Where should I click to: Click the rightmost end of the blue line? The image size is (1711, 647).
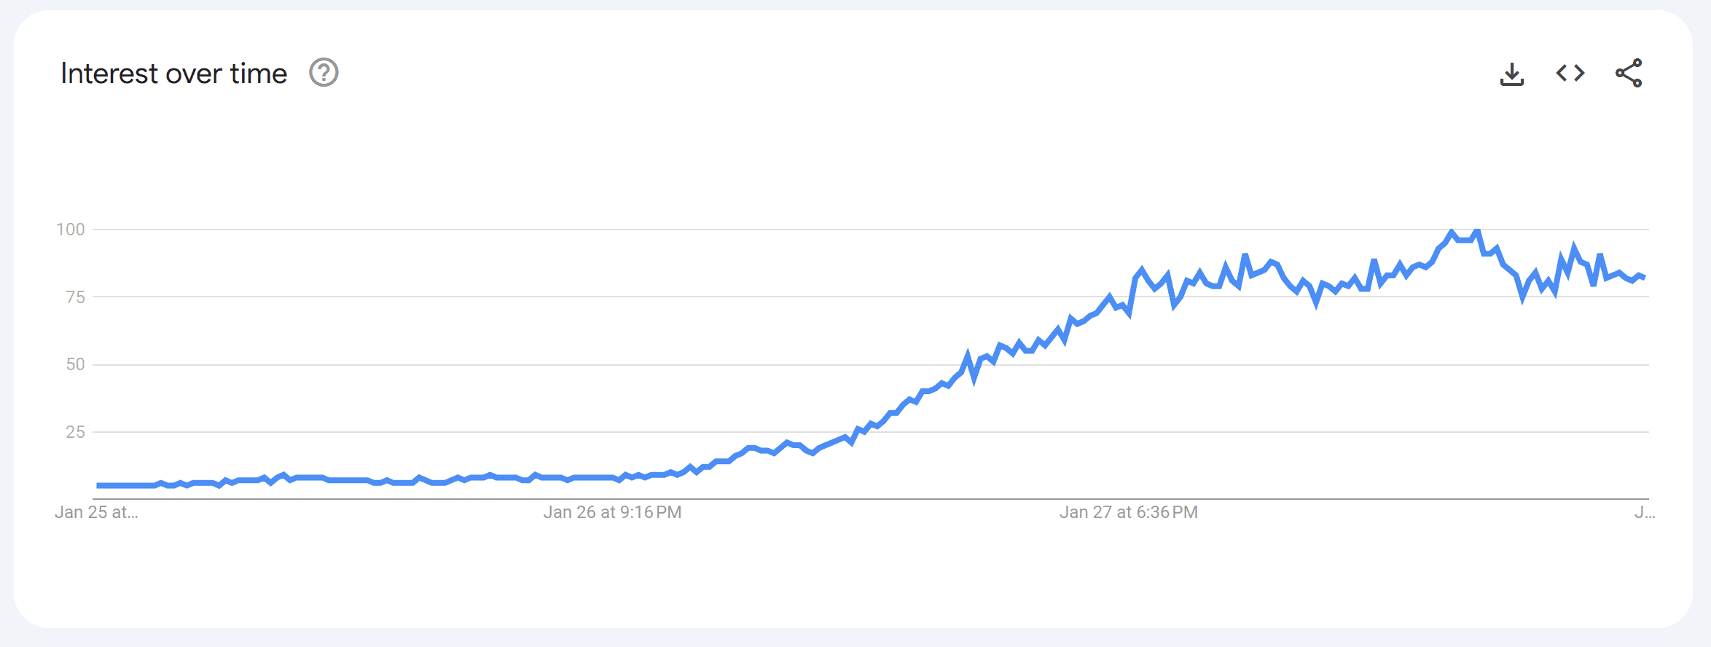1644,278
